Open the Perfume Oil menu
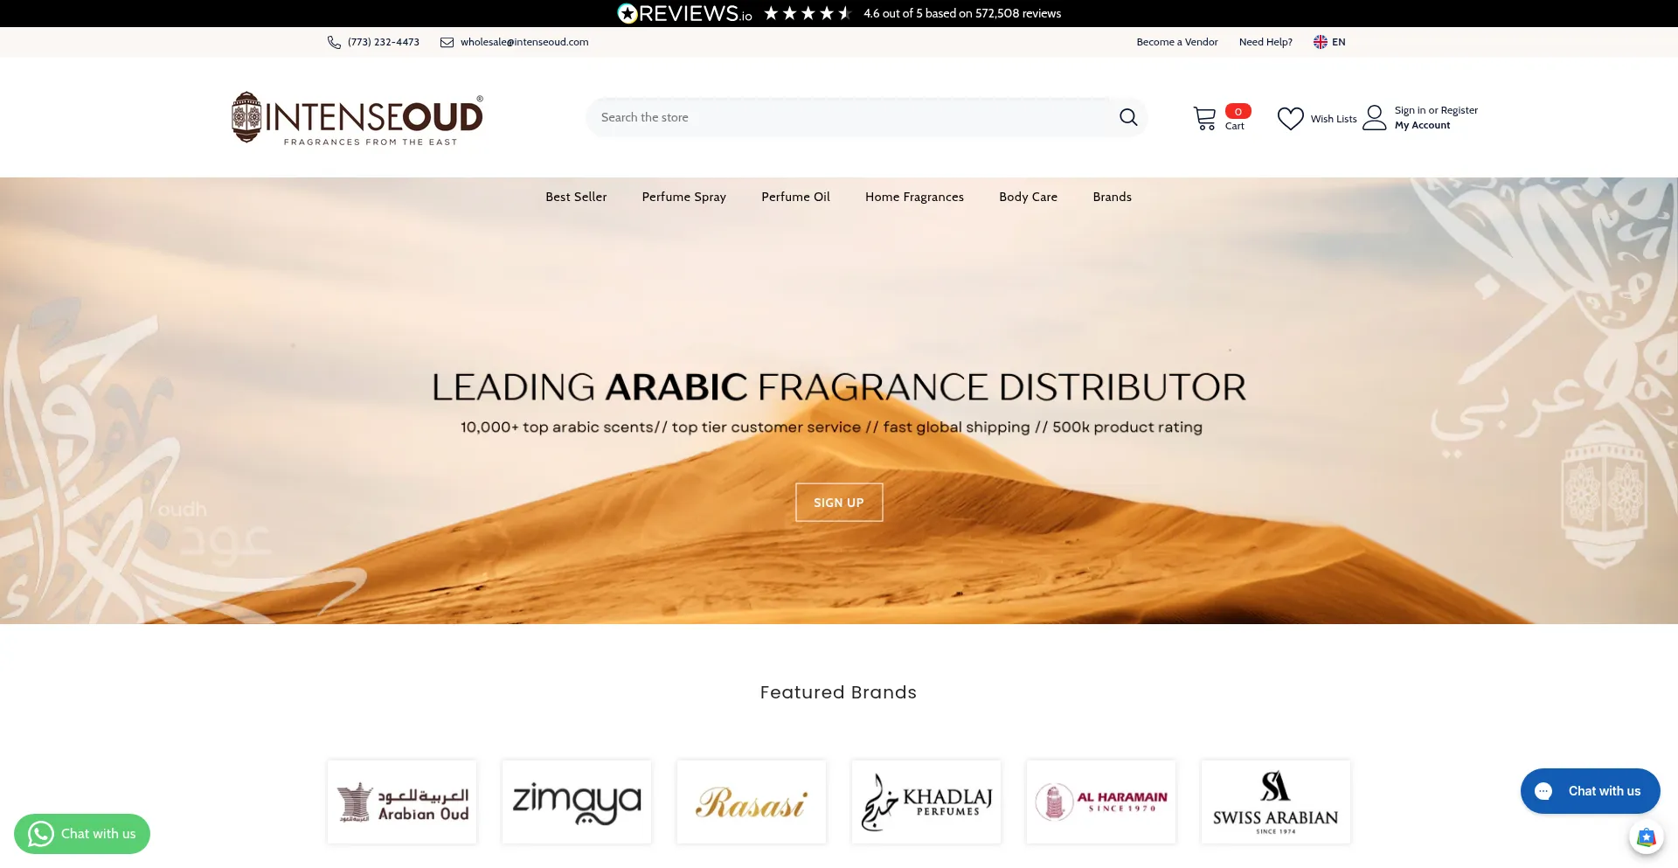Viewport: 1678px width, 868px height. [795, 197]
